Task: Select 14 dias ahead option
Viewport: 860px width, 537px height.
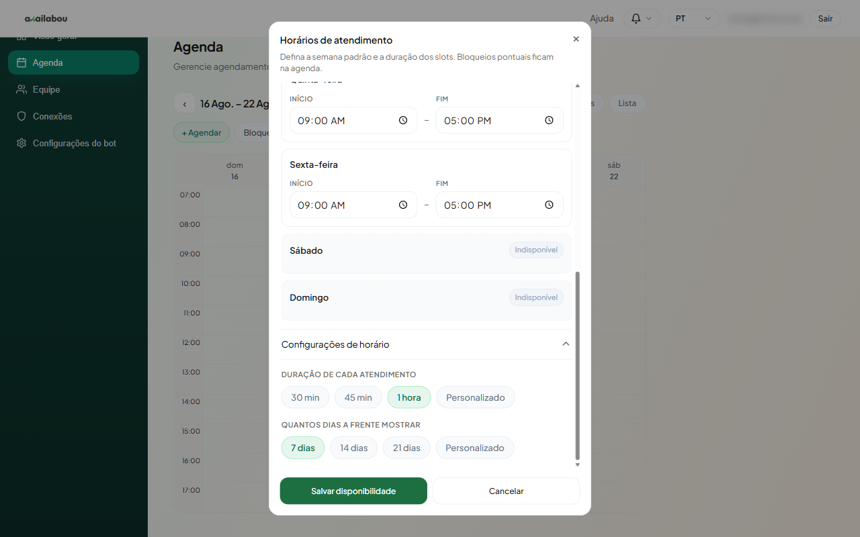Action: [x=354, y=448]
